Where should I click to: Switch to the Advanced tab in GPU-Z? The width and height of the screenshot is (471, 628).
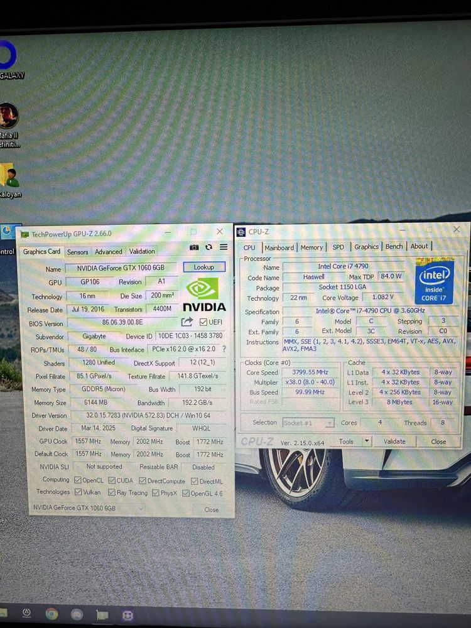pos(109,252)
